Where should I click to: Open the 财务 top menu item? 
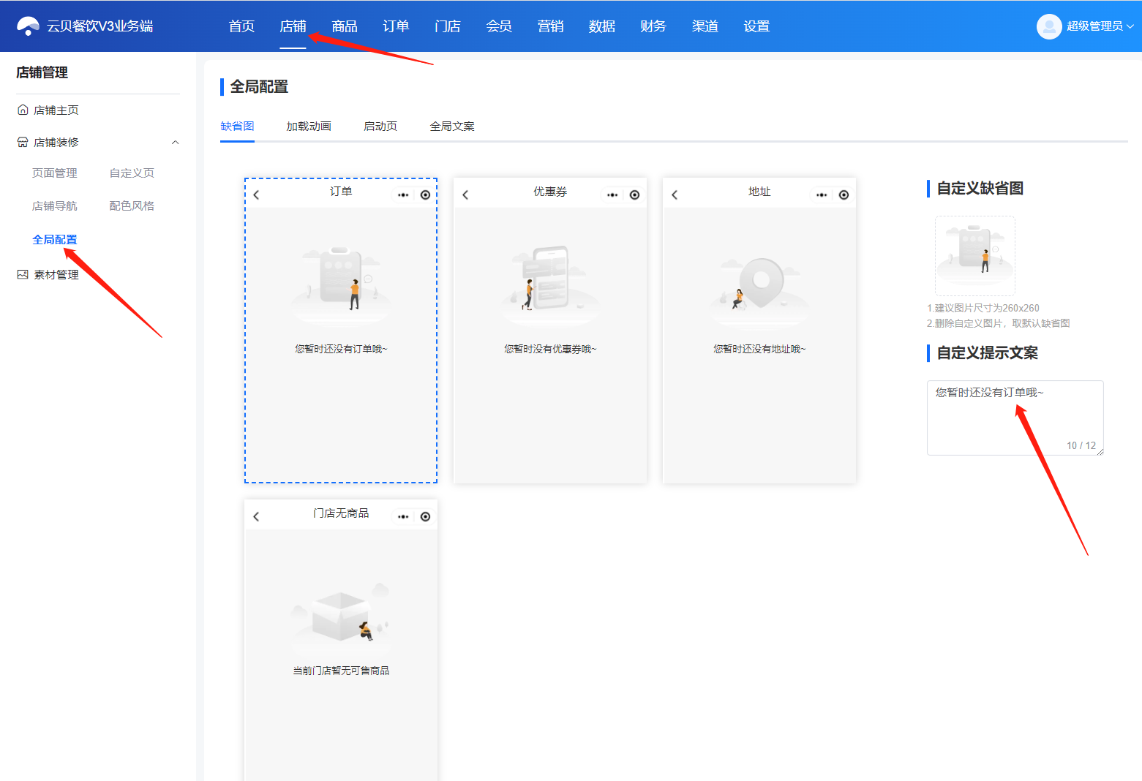click(x=653, y=26)
